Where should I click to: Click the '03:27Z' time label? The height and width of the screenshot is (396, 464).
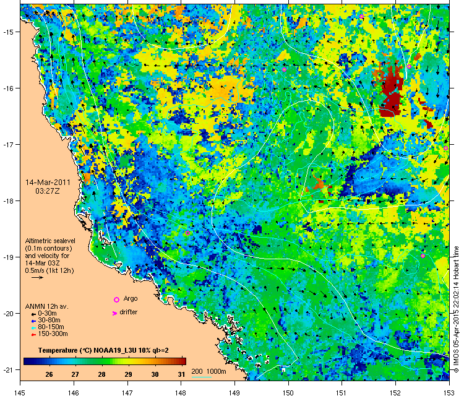48,191
